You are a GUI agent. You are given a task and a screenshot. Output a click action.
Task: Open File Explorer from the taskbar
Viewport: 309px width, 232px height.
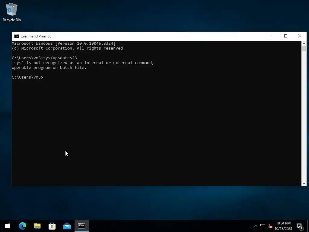coord(37,226)
